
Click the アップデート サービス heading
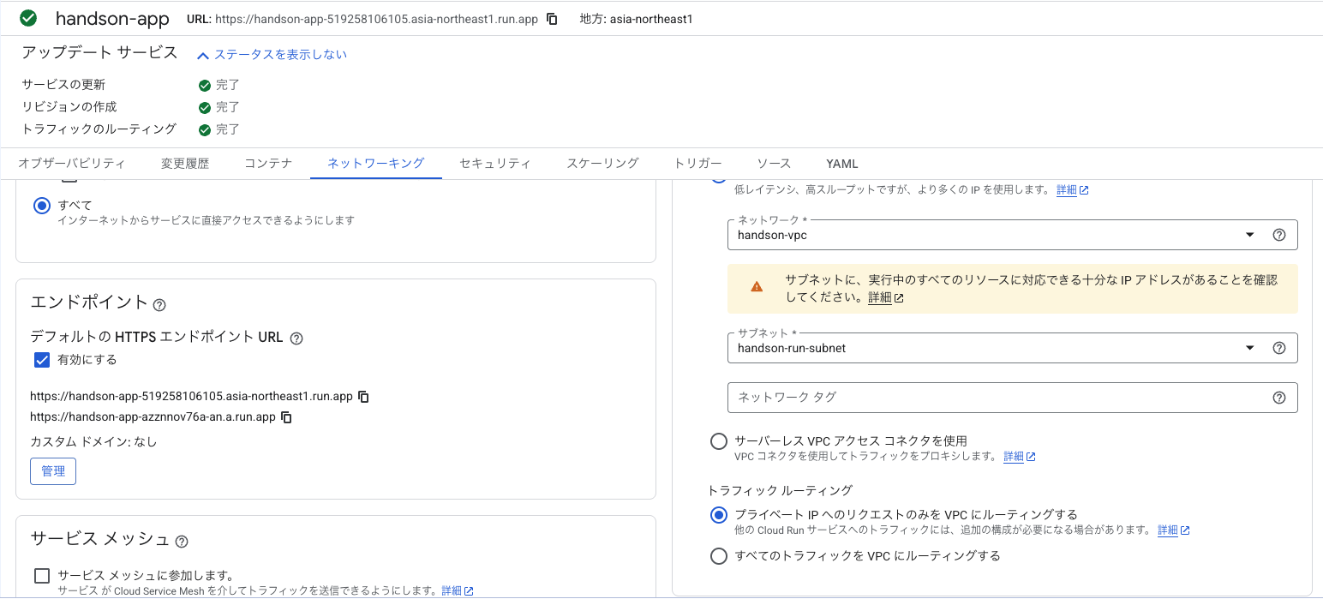click(x=99, y=52)
